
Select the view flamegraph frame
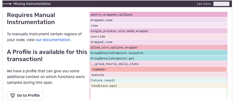click(x=158, y=25)
